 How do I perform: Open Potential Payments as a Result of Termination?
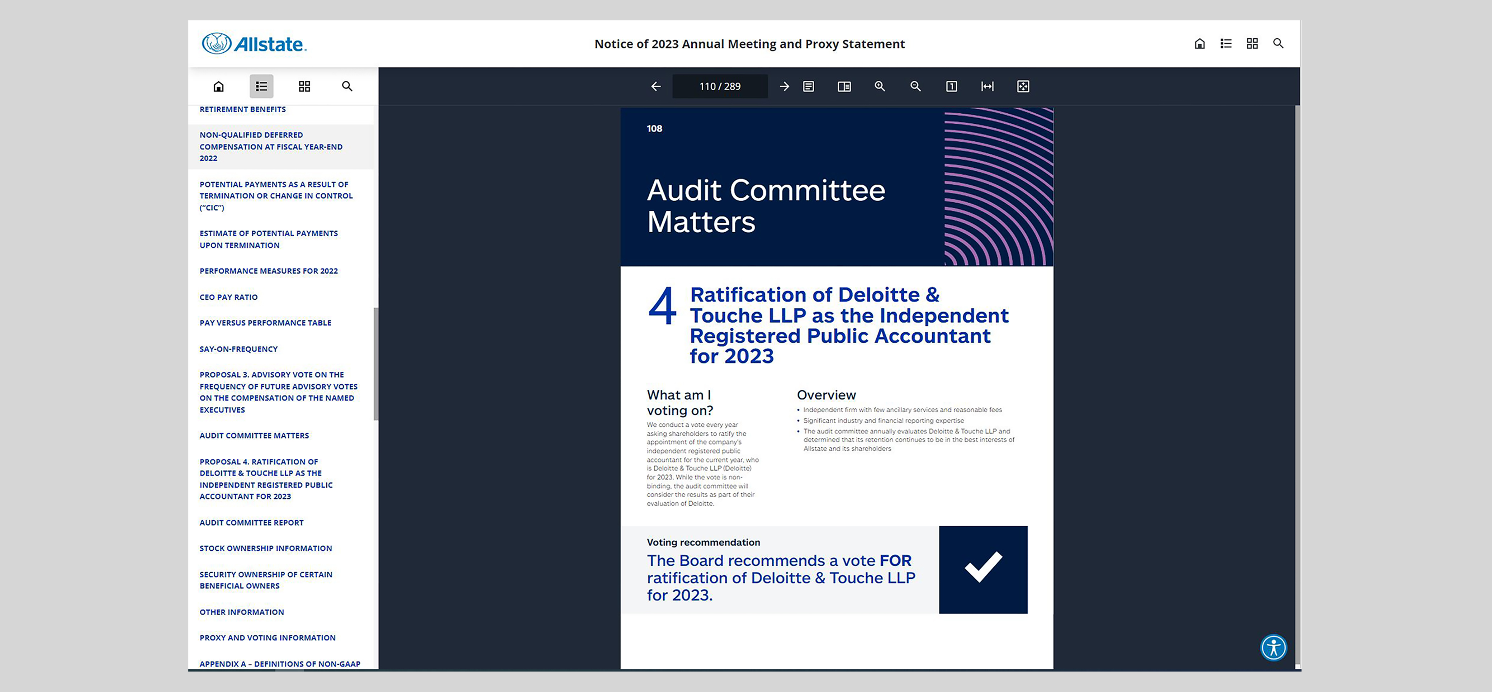[x=276, y=196]
